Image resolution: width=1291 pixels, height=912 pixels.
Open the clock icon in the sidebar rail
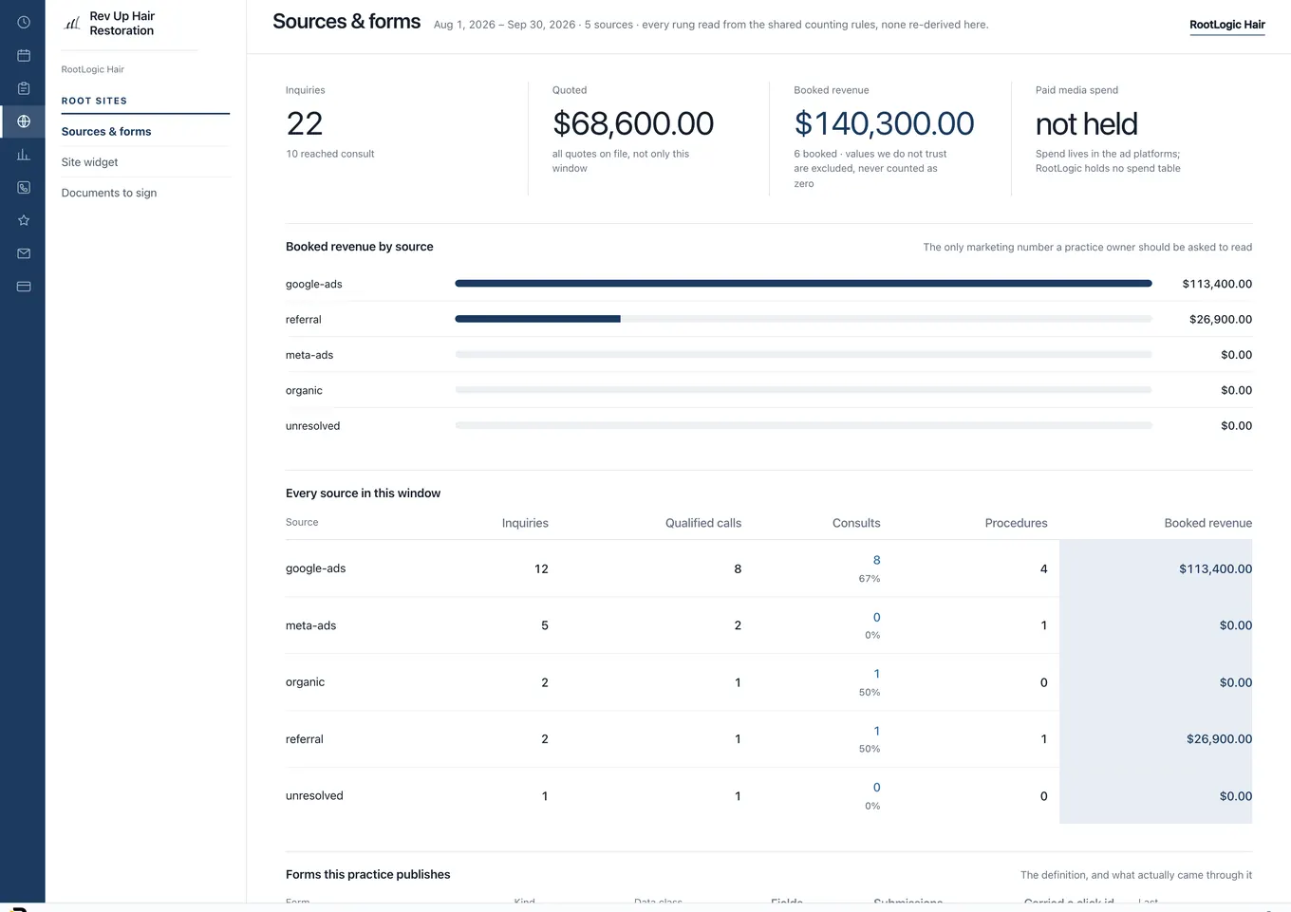coord(24,22)
